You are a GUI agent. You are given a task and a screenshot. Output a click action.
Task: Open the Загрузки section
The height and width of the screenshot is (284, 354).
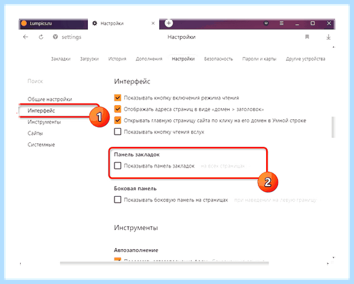pos(90,59)
